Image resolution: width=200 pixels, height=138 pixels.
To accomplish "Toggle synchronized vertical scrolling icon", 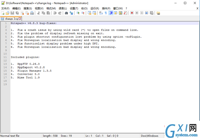I will 90,13.
